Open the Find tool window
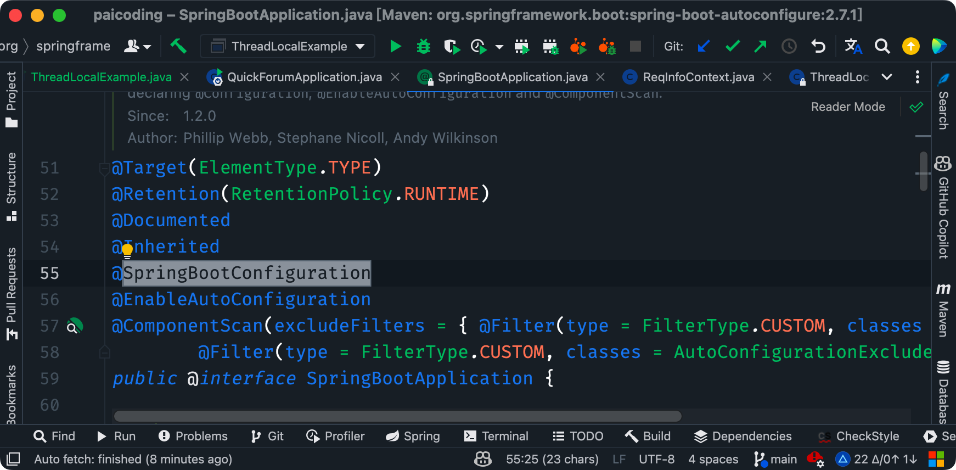 (x=54, y=436)
